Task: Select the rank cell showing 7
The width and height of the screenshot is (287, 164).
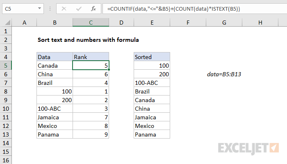Action: (x=91, y=117)
